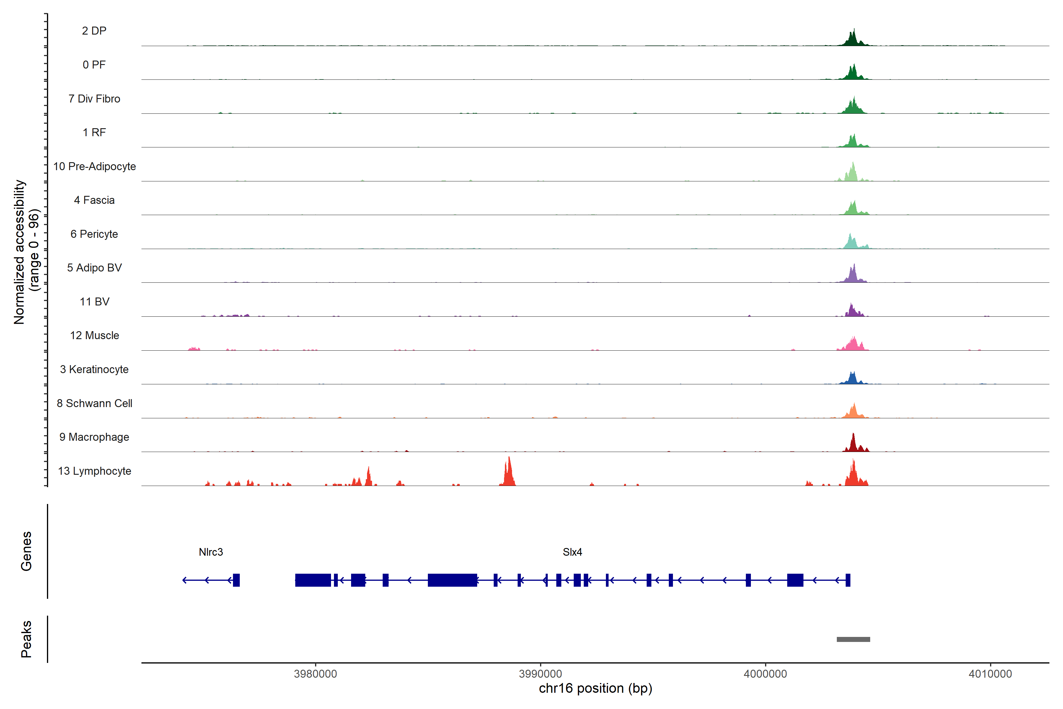Click the purple 5 Adipo BV peak
The height and width of the screenshot is (709, 1063).
[853, 276]
